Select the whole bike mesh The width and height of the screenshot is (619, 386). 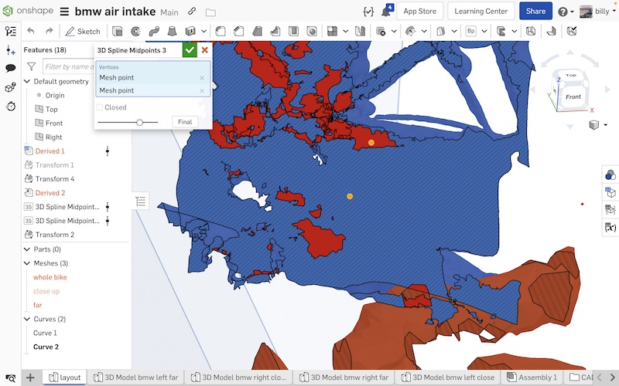point(50,277)
